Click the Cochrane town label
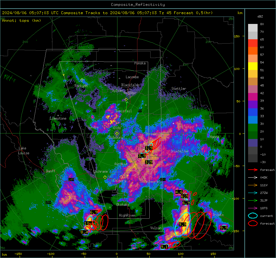Image resolution: width=276 pixels, height=258 pixels. point(100,171)
